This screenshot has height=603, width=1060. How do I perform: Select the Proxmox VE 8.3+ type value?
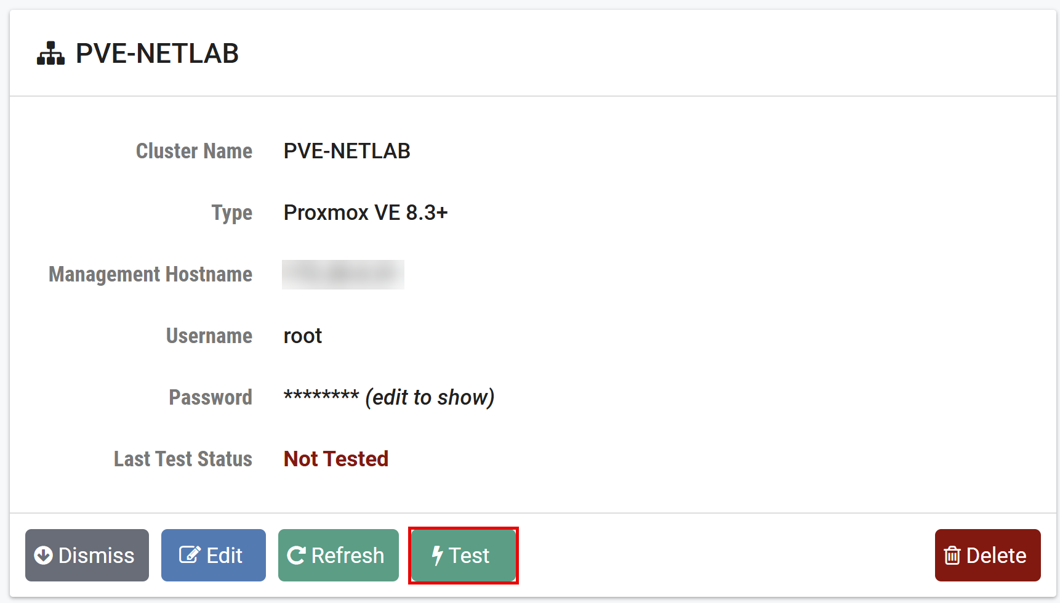click(365, 212)
